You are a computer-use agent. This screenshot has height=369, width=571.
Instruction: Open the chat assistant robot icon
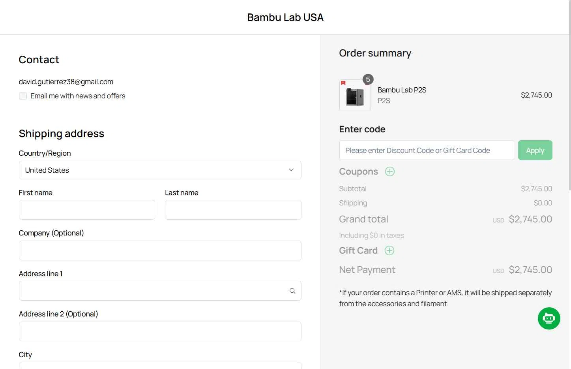point(549,318)
